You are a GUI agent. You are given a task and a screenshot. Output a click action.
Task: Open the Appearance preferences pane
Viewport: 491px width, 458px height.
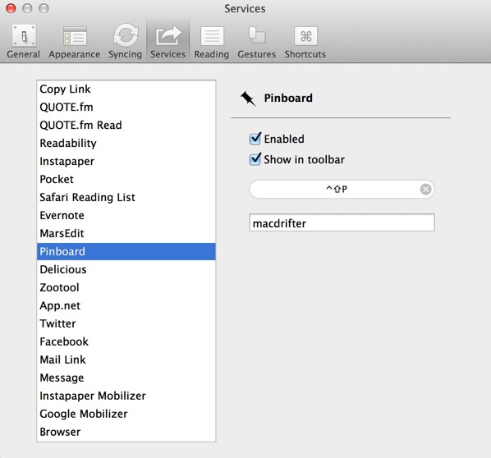click(75, 42)
